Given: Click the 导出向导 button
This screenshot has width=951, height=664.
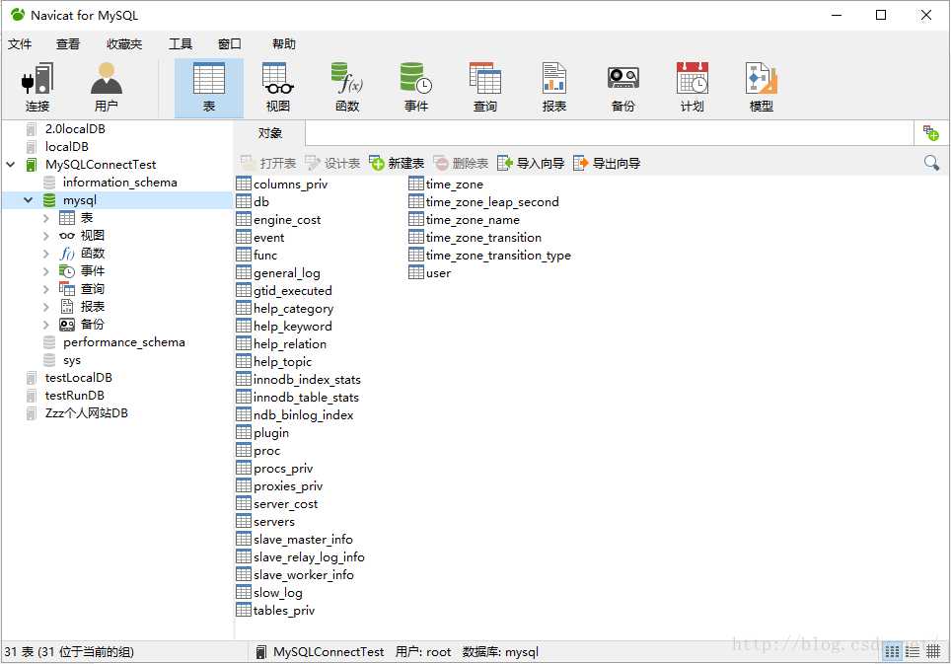Looking at the screenshot, I should tap(607, 163).
